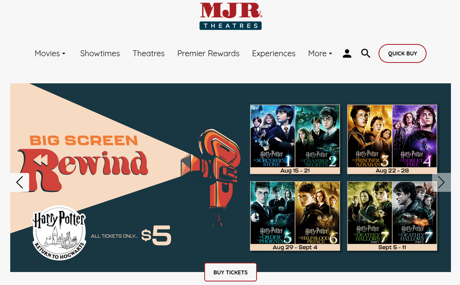Select the Chamber of Secrets poster
Screen dimensions: 460x285
[318, 136]
